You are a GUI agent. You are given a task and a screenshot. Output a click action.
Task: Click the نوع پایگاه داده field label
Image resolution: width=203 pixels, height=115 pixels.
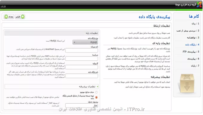93,38
